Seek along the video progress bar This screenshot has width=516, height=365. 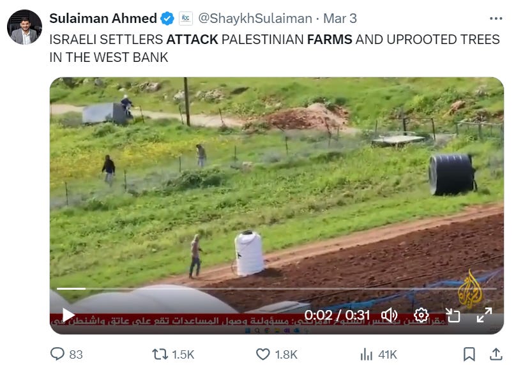coord(277,288)
